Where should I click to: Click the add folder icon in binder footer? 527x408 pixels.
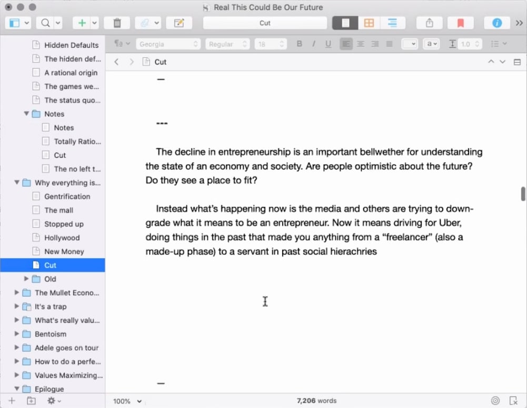(31, 401)
